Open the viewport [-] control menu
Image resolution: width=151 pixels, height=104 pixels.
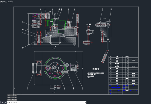coord(1,2)
